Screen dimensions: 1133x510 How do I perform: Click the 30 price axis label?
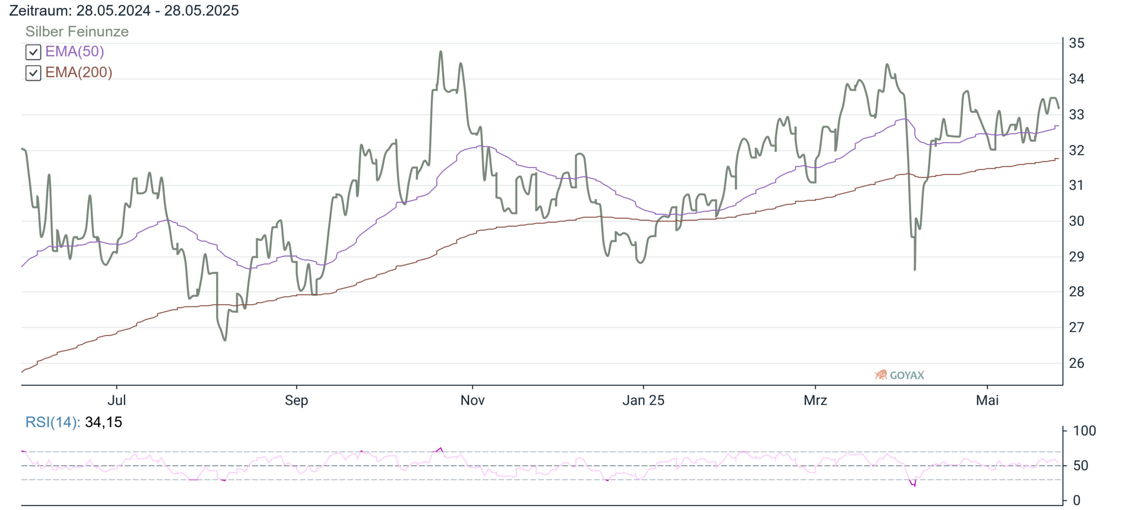(x=1077, y=221)
